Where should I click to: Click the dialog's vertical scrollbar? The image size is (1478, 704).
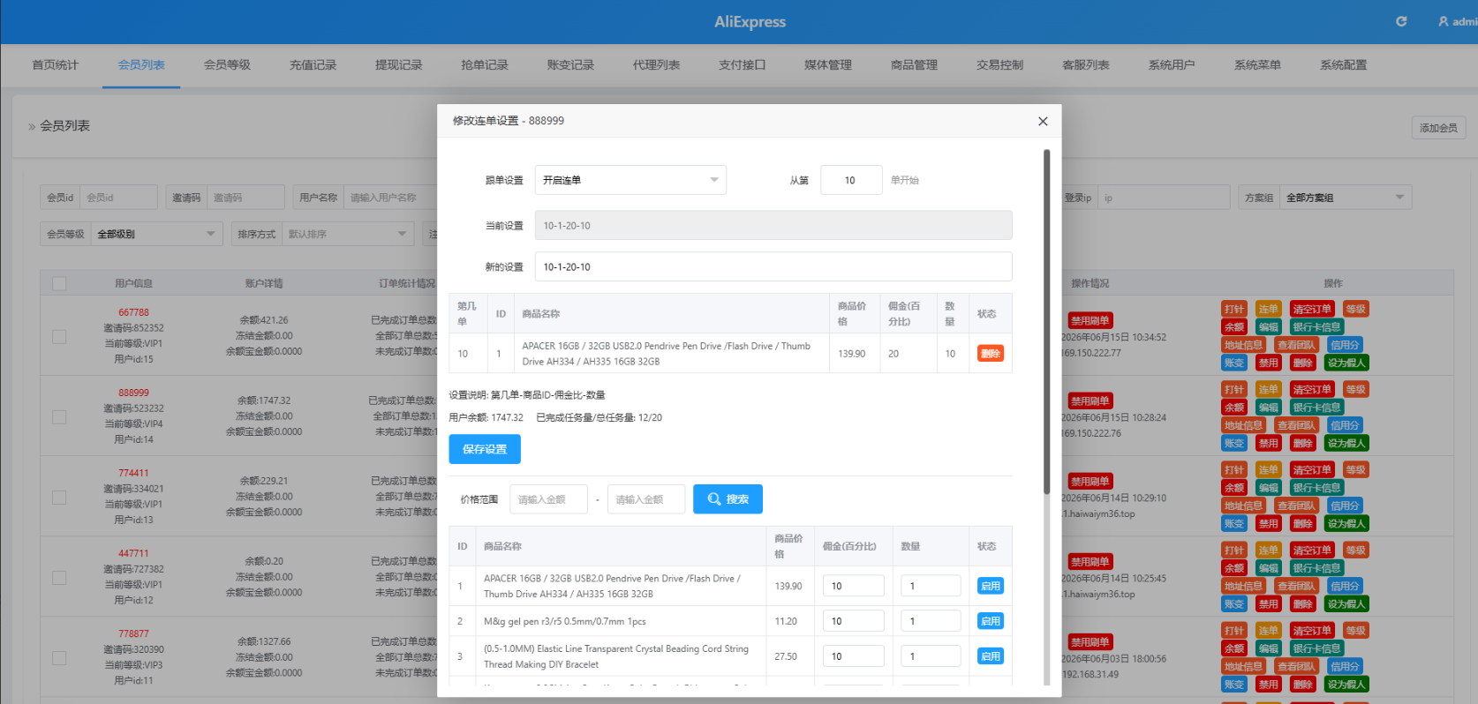point(1047,322)
